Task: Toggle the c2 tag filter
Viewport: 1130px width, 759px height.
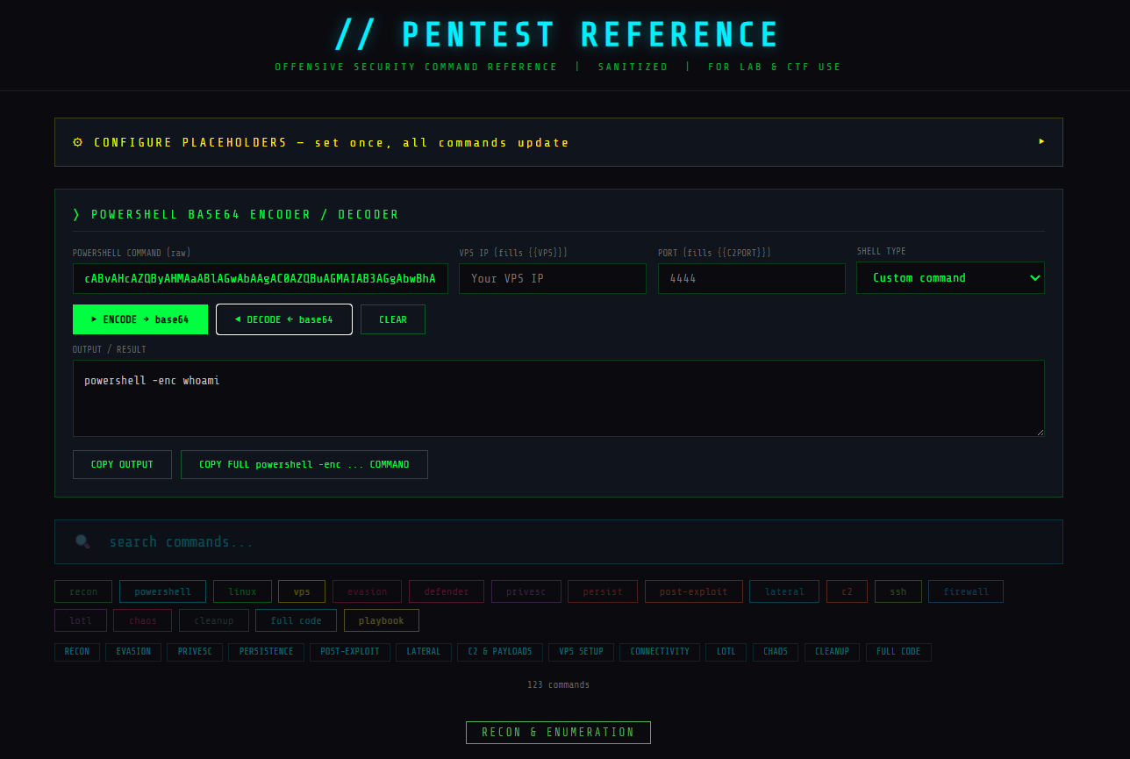Action: [x=847, y=591]
